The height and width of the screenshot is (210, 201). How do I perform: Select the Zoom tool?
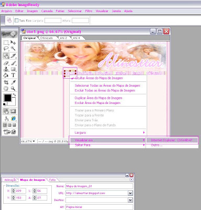[13, 88]
